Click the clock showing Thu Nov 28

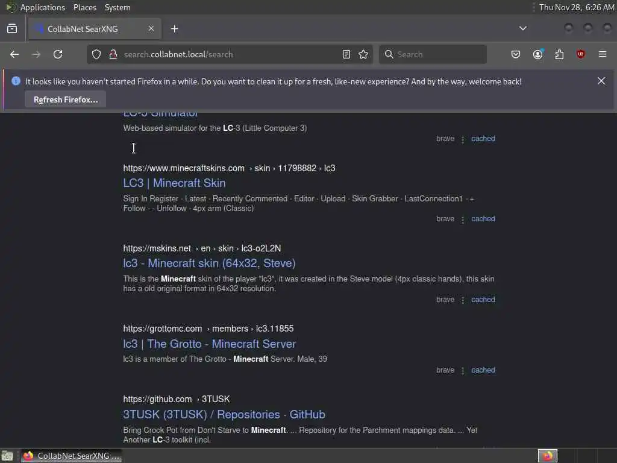point(577,7)
